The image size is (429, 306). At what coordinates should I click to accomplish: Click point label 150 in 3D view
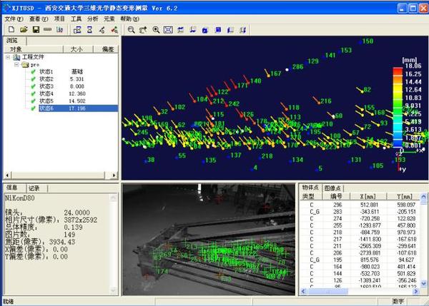point(368,41)
